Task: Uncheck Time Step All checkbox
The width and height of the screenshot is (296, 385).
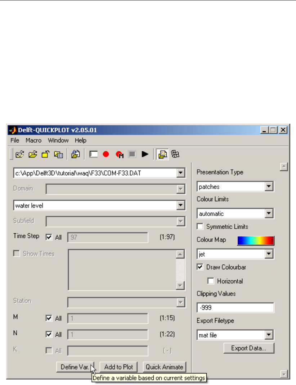Action: pyautogui.click(x=49, y=237)
